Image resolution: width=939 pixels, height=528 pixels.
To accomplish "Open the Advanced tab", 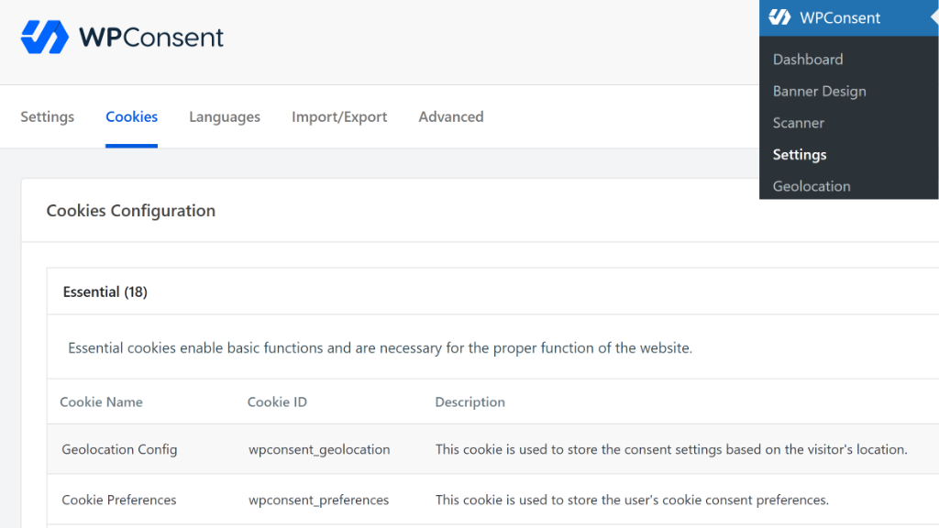I will click(x=450, y=116).
